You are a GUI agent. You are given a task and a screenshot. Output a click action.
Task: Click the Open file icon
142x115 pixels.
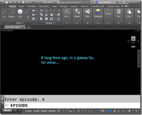(11, 2)
